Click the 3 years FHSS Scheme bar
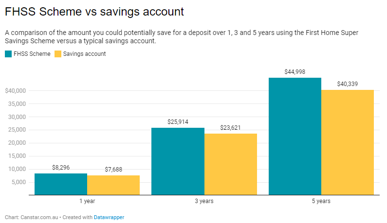 [178, 161]
